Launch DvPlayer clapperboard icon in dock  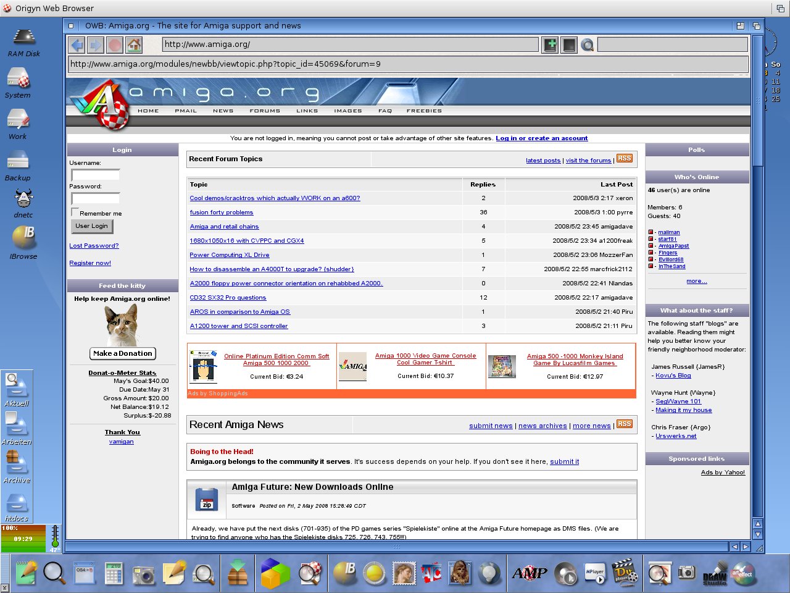point(624,573)
